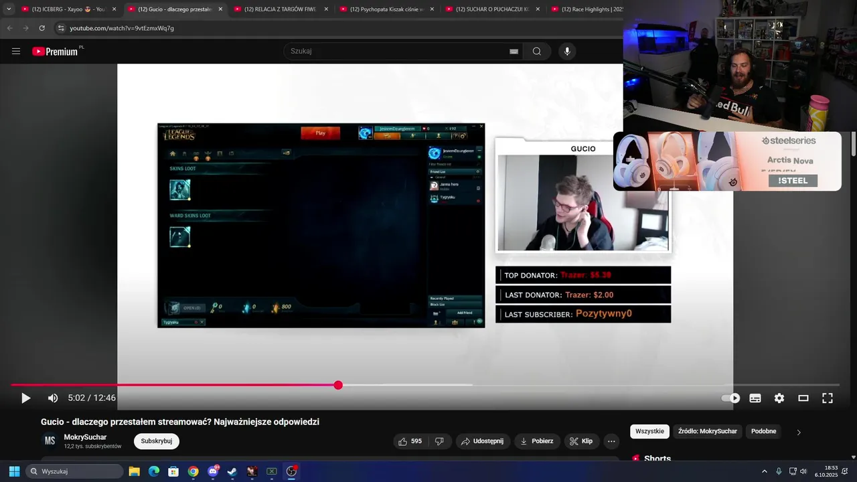Viewport: 857px width, 482px height.
Task: Open Discord from the taskbar
Action: click(x=213, y=471)
